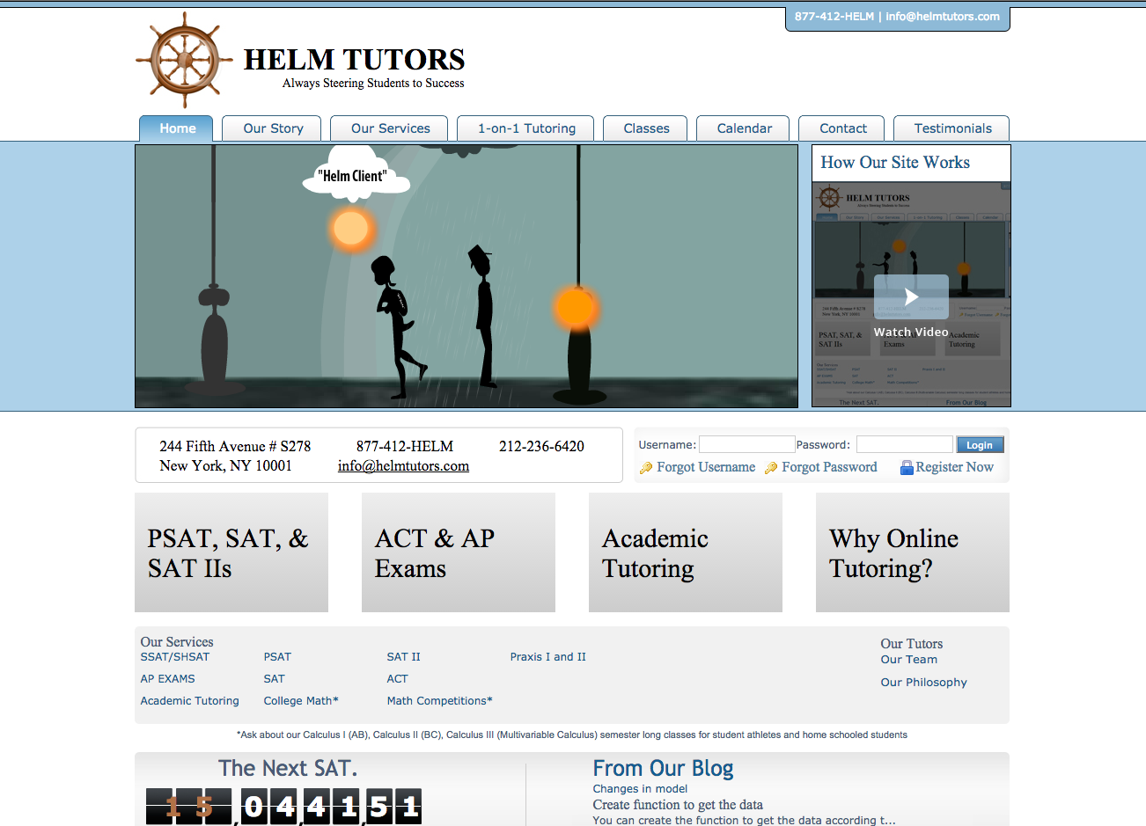This screenshot has height=826, width=1146.
Task: Open the Testimonials tab
Action: click(x=951, y=128)
